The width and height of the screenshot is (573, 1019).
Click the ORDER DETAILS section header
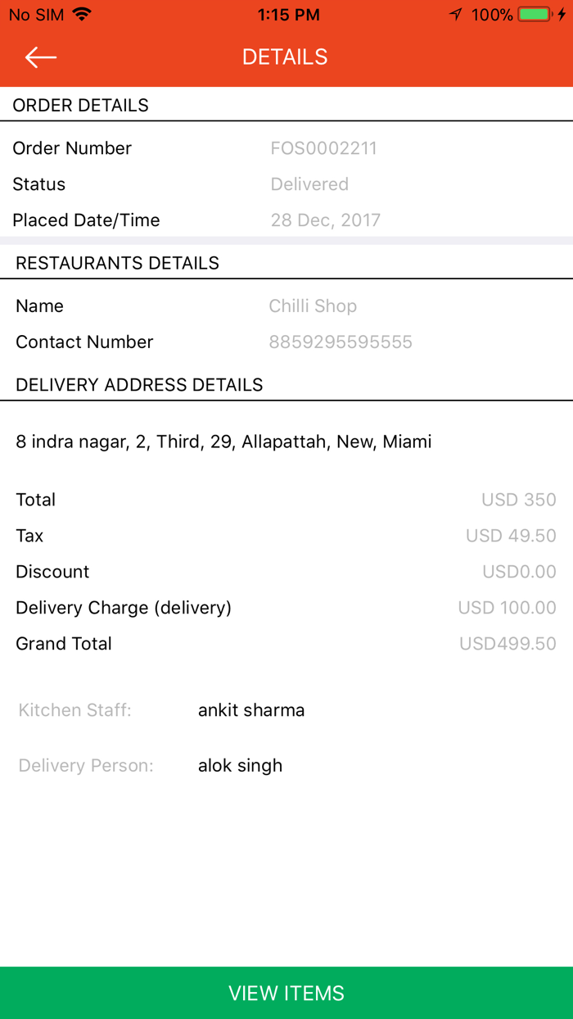pyautogui.click(x=80, y=105)
